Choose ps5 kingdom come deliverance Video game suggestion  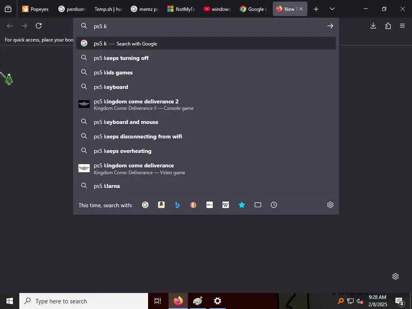(x=206, y=169)
